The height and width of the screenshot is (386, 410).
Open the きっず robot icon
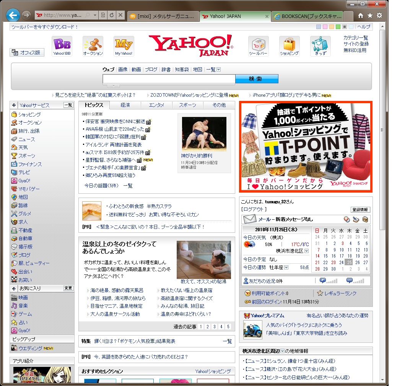321,46
